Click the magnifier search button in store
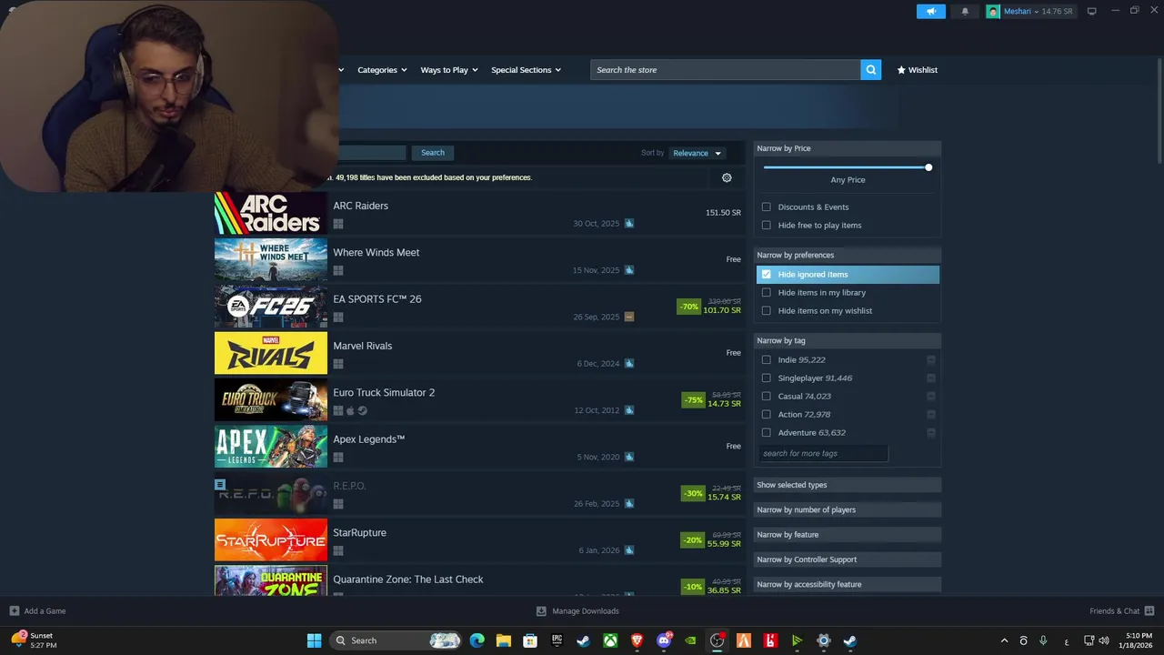The height and width of the screenshot is (655, 1164). [x=871, y=70]
